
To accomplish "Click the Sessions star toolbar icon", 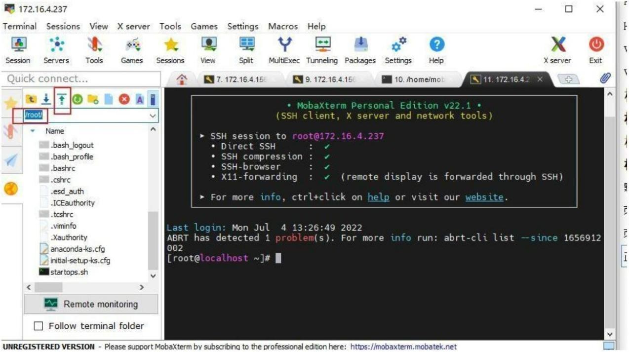I will click(x=170, y=51).
